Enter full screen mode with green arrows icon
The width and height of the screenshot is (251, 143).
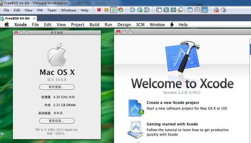(166, 10)
